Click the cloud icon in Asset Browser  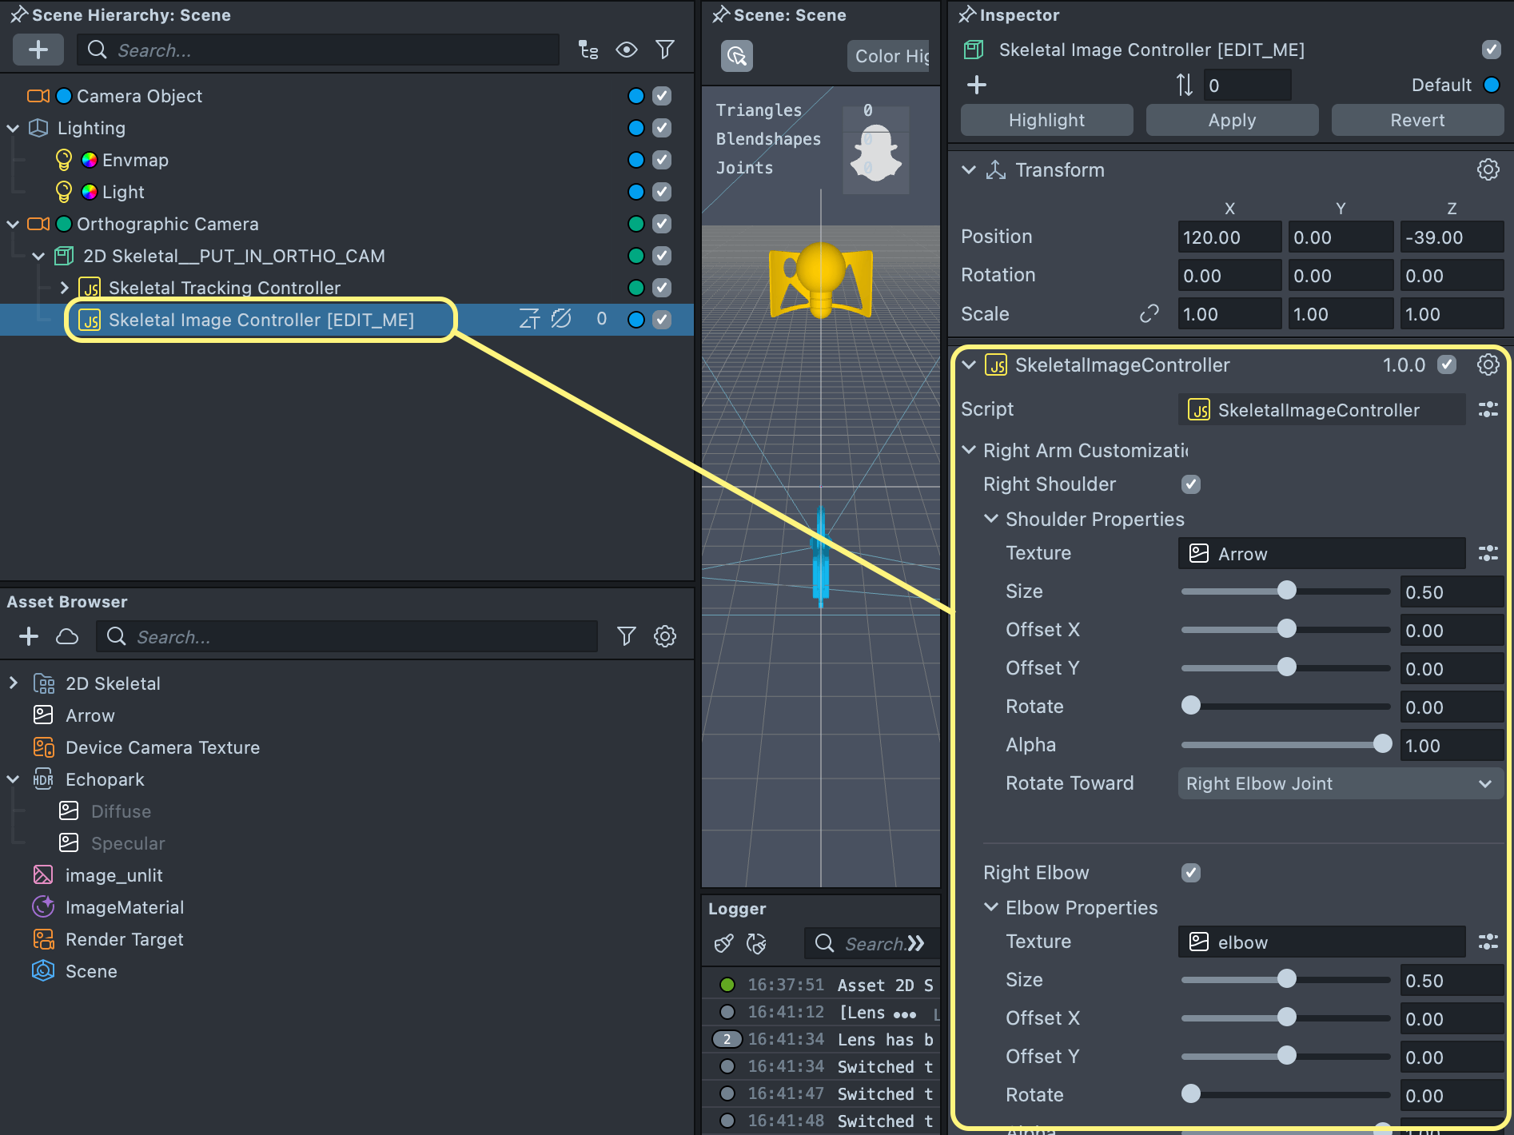pos(67,636)
